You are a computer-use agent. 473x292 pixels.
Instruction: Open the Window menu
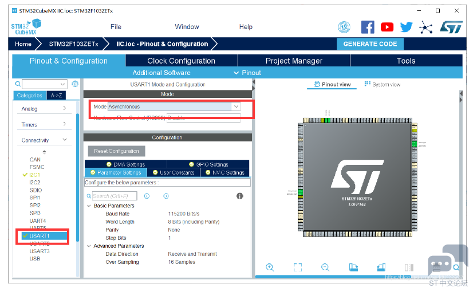coord(187,27)
